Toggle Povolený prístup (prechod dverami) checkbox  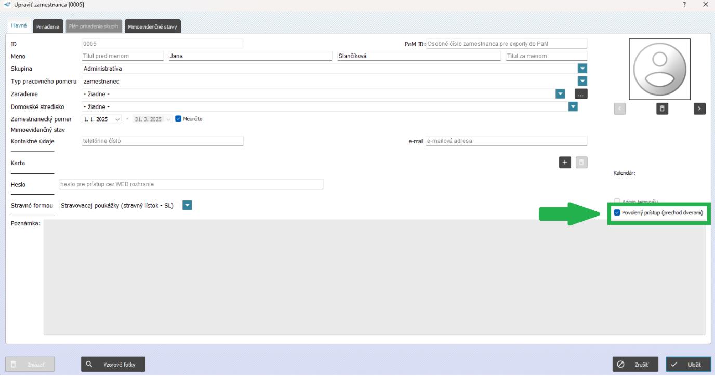[x=617, y=212]
